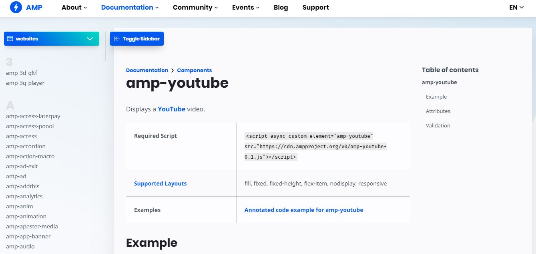Select amp-access-poool in sidebar
Screen dimensions: 536x254
click(x=30, y=126)
